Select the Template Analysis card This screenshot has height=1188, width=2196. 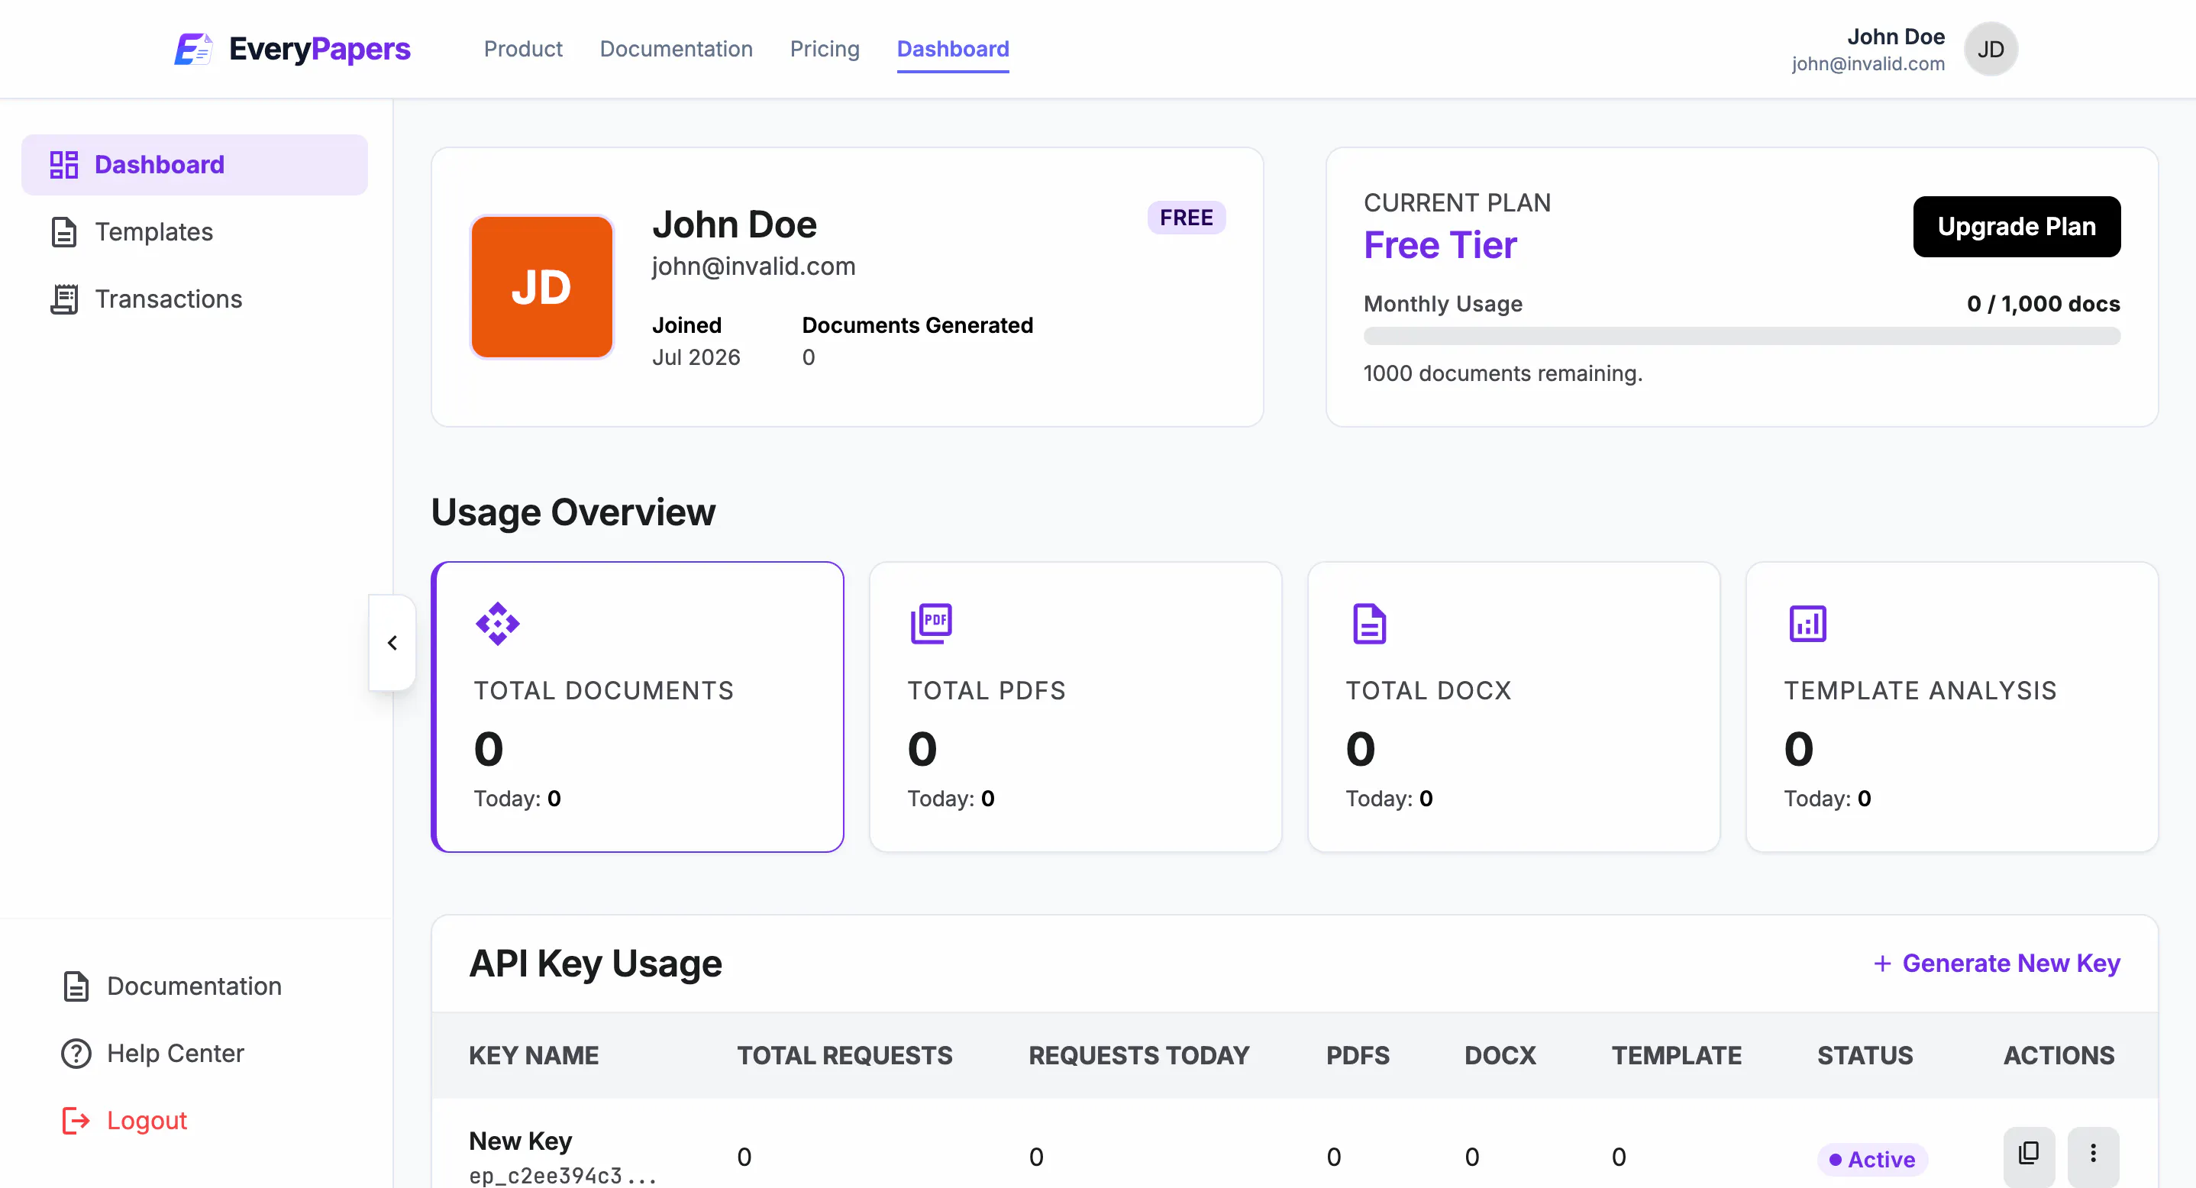1952,706
